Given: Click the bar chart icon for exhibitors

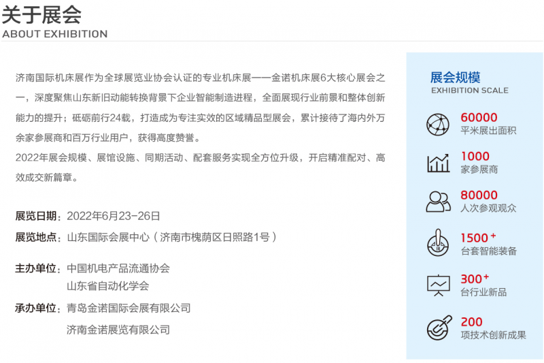Looking at the screenshot, I should click(438, 163).
